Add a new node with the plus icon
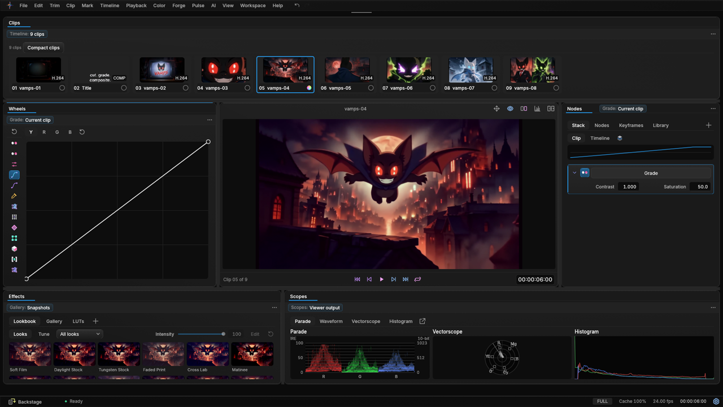The width and height of the screenshot is (723, 407). [x=709, y=125]
